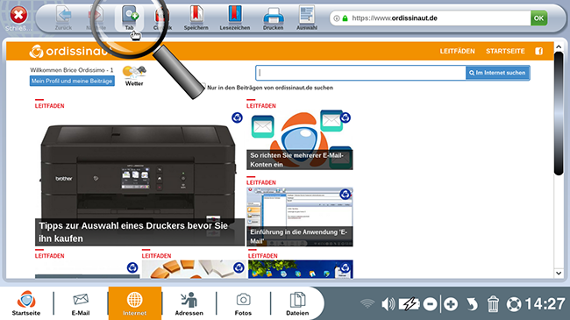Switch to the E-Mail app tab
The width and height of the screenshot is (570, 320).
81,303
